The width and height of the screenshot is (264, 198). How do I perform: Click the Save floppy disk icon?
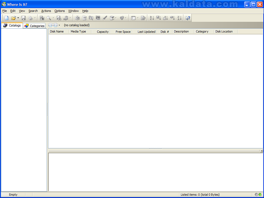(23, 18)
